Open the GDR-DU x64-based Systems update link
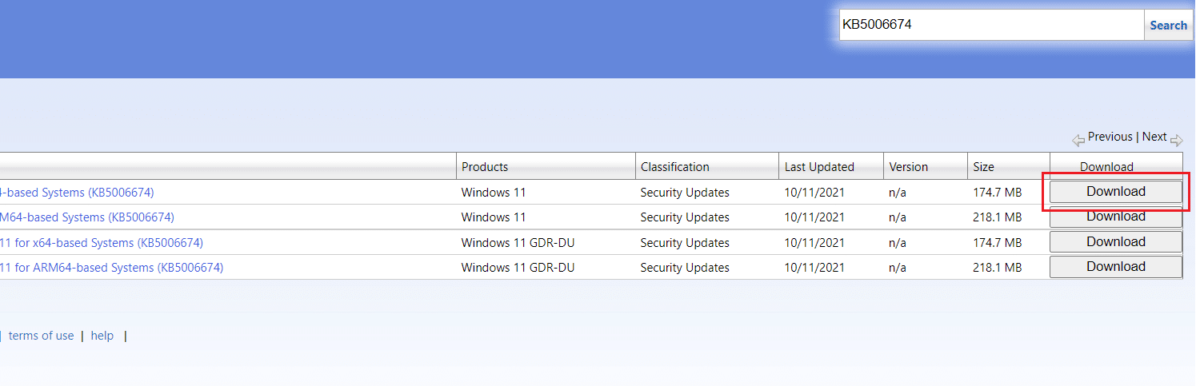This screenshot has width=1196, height=386. coord(101,243)
